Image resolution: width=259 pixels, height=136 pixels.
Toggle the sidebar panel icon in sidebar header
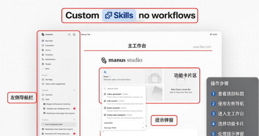coord(74,35)
